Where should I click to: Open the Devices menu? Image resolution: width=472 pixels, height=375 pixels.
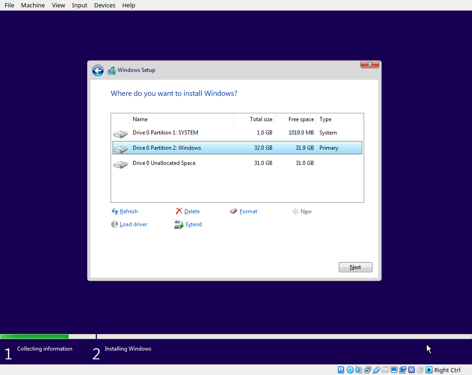click(x=105, y=5)
